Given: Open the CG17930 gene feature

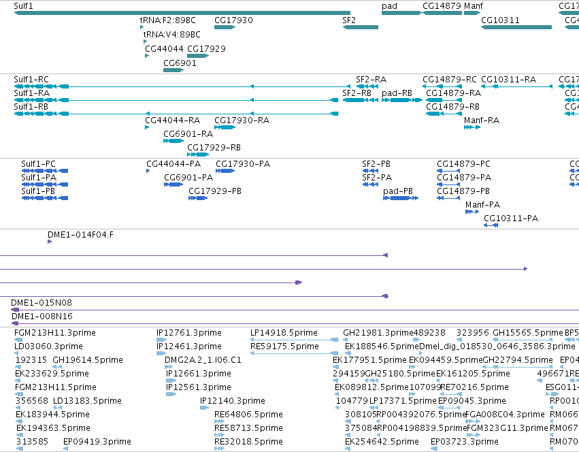Looking at the screenshot, I should 225,27.
